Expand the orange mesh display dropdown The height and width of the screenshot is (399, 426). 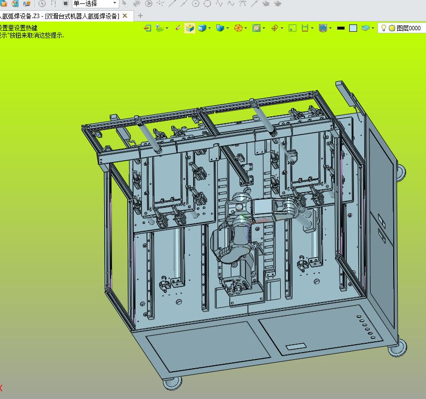pos(246,28)
